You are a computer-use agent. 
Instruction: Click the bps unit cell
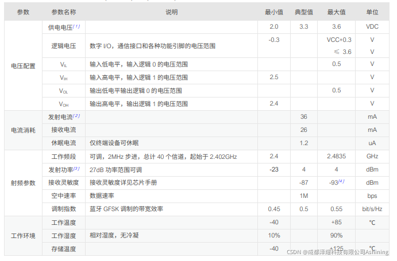tap(372, 196)
